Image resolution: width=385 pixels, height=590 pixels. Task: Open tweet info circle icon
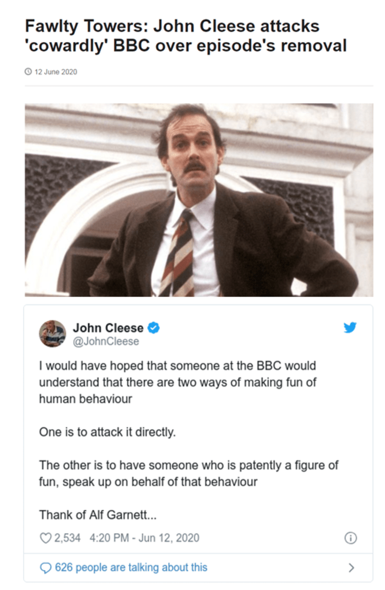point(350,538)
